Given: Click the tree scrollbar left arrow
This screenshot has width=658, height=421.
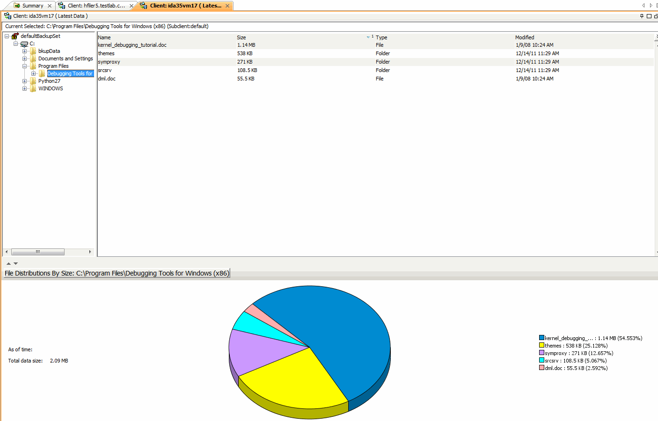Looking at the screenshot, I should (7, 252).
